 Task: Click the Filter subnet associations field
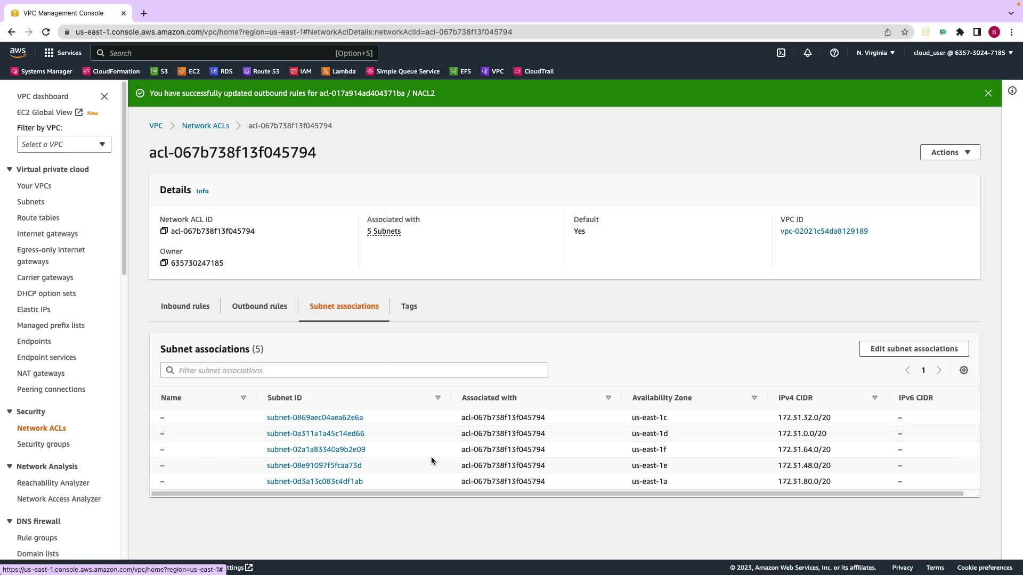point(354,371)
